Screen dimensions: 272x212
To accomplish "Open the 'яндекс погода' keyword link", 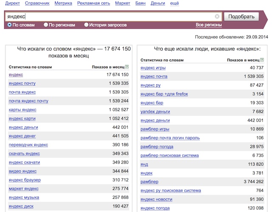I will (x=155, y=208).
